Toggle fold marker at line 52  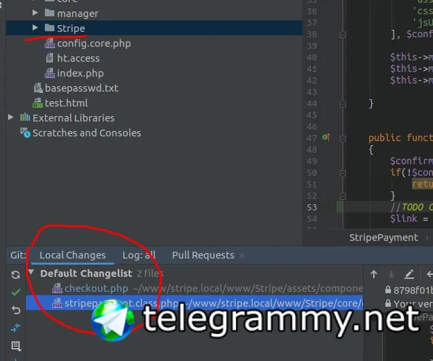click(x=343, y=196)
